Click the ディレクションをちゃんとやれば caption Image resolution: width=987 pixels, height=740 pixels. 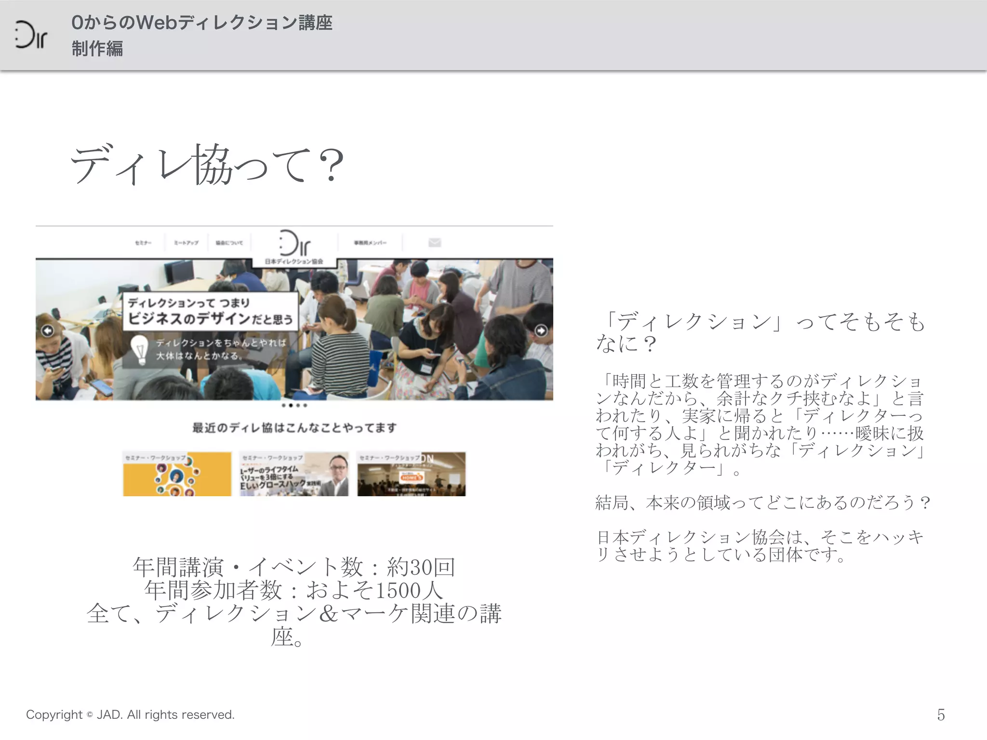(221, 343)
